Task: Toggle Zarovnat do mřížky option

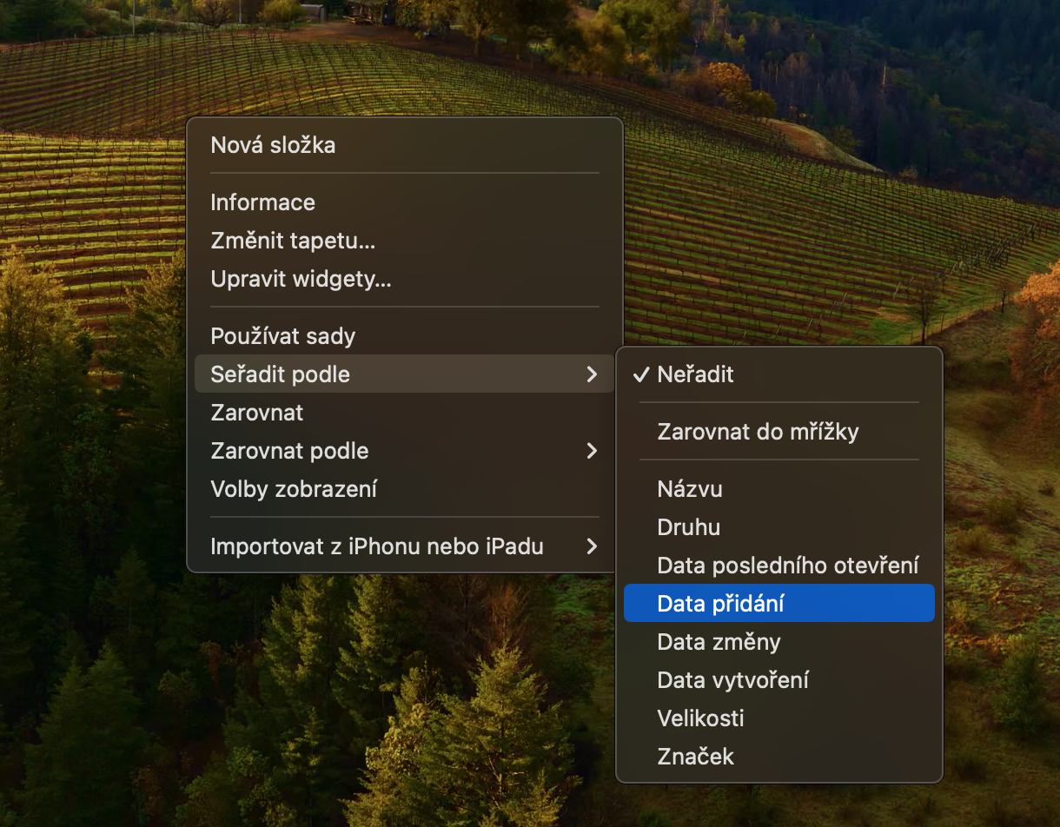Action: tap(758, 432)
